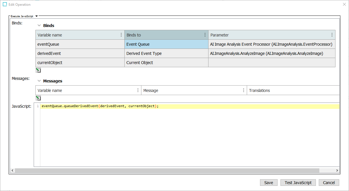349x191 pixels.
Task: Collapse the Messages section
Action: click(x=39, y=81)
